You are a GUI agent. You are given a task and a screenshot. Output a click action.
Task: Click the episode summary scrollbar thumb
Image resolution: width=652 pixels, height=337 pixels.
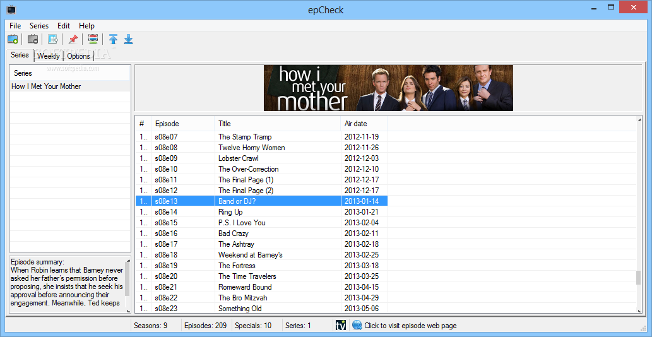tap(127, 278)
